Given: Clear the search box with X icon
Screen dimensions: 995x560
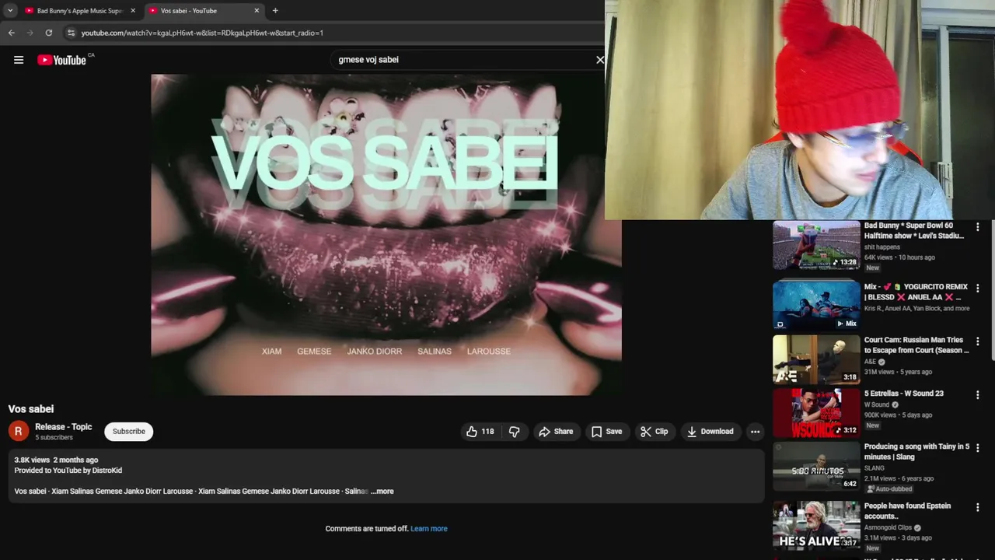Looking at the screenshot, I should click(x=600, y=60).
